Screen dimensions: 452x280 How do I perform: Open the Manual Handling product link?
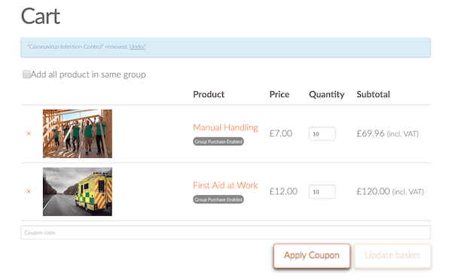click(225, 127)
